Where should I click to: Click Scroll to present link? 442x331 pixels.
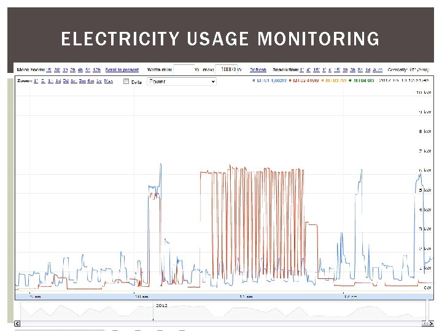point(122,69)
